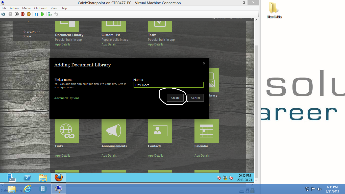Click the network warning icon in VM tray
The height and width of the screenshot is (194, 345).
[x=225, y=178]
